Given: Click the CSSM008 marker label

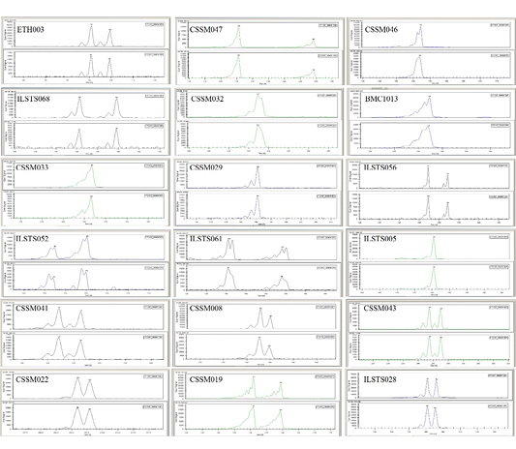Looking at the screenshot, I should pyautogui.click(x=206, y=308).
